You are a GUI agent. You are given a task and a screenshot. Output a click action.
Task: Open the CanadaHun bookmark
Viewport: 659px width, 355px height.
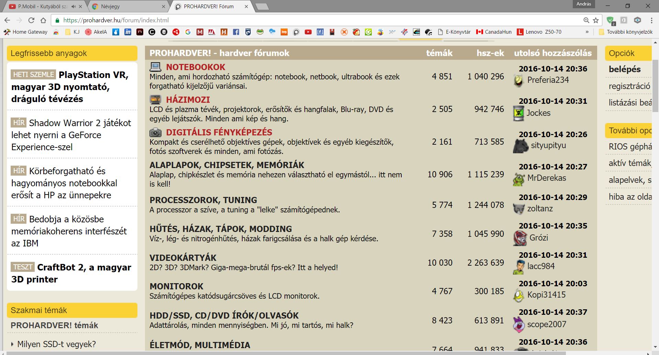click(494, 32)
